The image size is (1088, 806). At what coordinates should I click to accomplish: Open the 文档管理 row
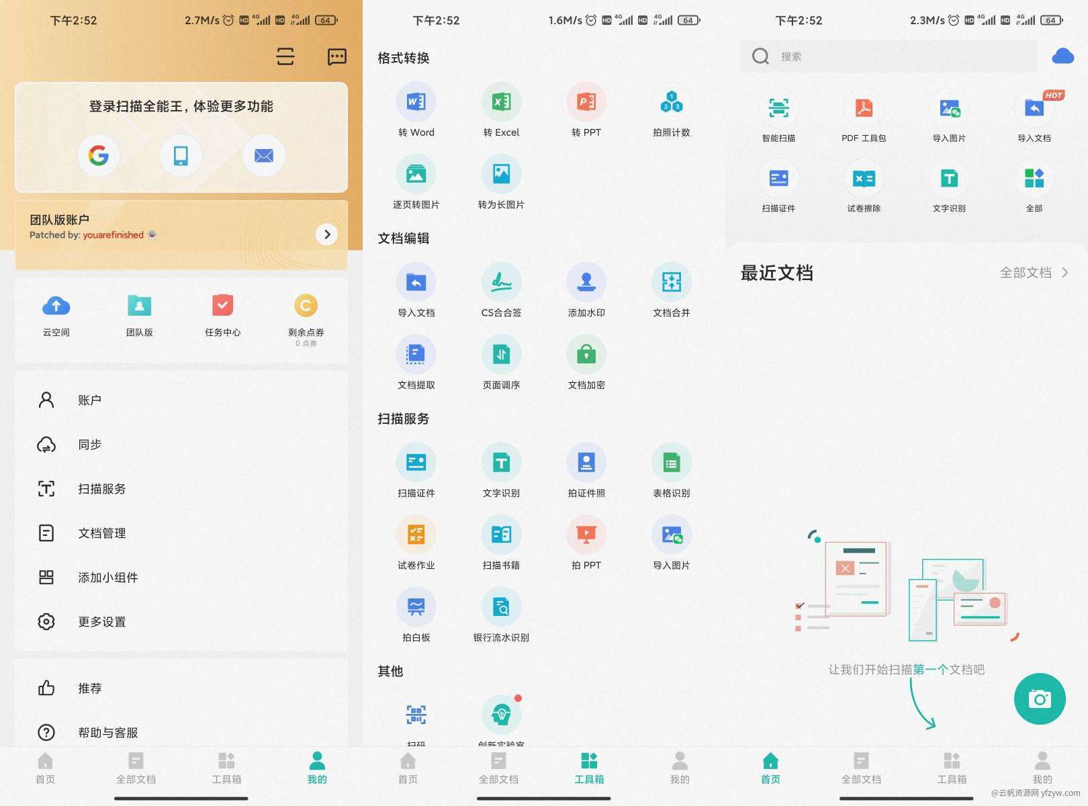coord(181,533)
